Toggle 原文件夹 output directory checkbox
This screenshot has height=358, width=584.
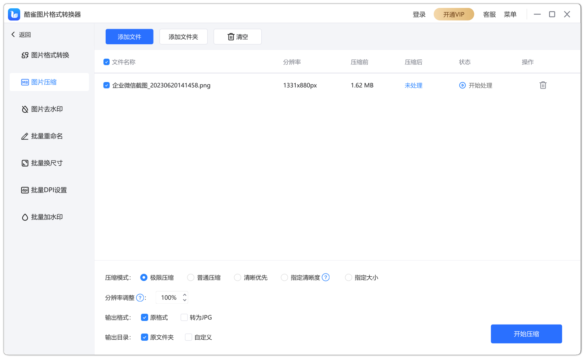pyautogui.click(x=145, y=337)
